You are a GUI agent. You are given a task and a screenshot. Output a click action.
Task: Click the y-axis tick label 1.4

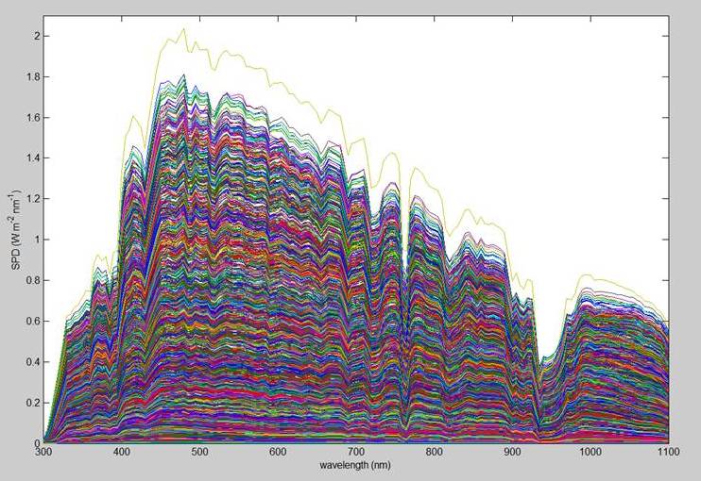(31, 158)
